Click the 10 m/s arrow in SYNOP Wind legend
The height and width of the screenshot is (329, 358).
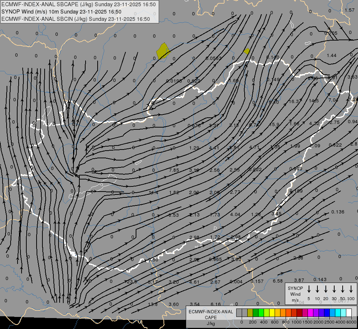(317, 289)
